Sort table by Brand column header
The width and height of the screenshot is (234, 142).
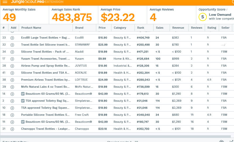pos(79,28)
